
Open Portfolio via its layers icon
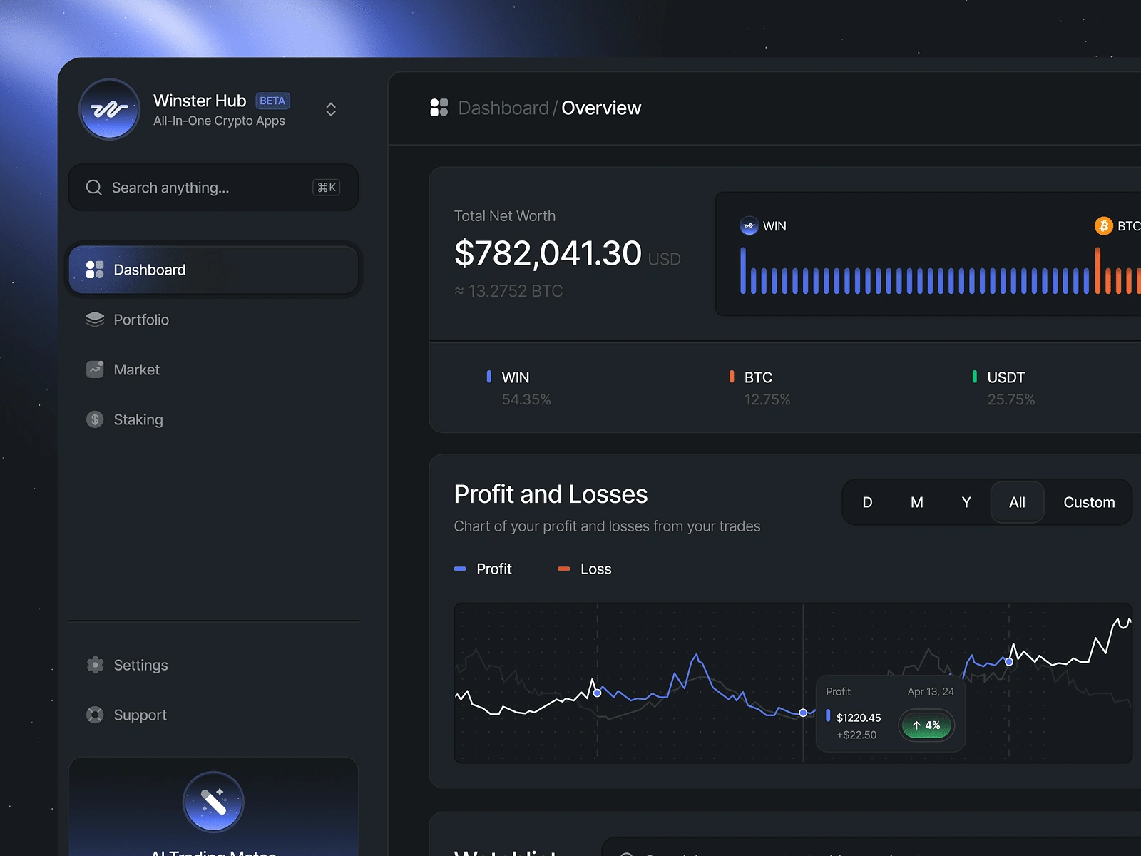pyautogui.click(x=95, y=320)
